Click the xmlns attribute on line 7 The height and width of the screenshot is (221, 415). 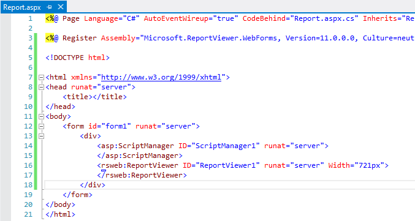click(x=82, y=77)
